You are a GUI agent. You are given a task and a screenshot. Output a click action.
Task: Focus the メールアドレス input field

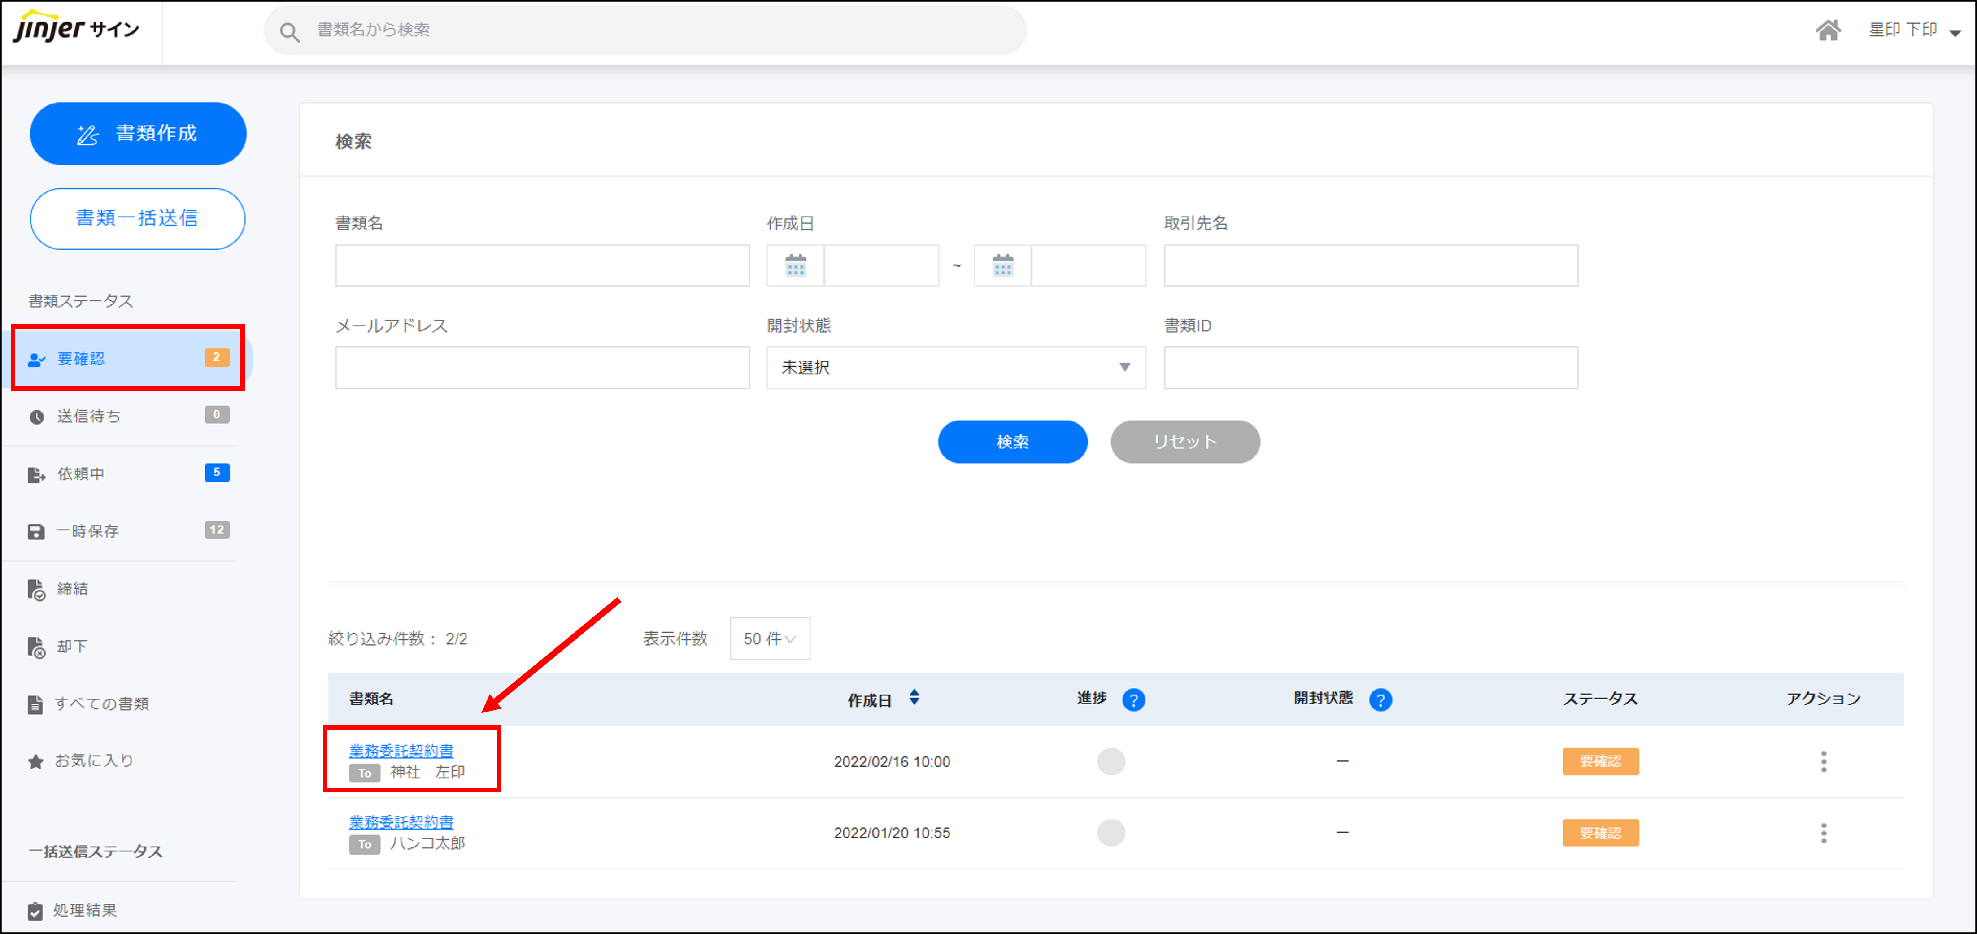[x=542, y=368]
